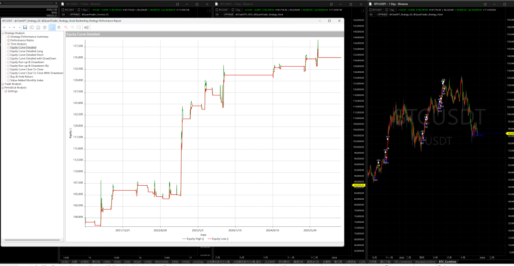The height and width of the screenshot is (266, 514).
Task: Click the Save report icon
Action: [25, 27]
